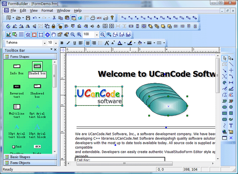Click the fill color bucket swatch
238x174 pixels.
(140, 43)
